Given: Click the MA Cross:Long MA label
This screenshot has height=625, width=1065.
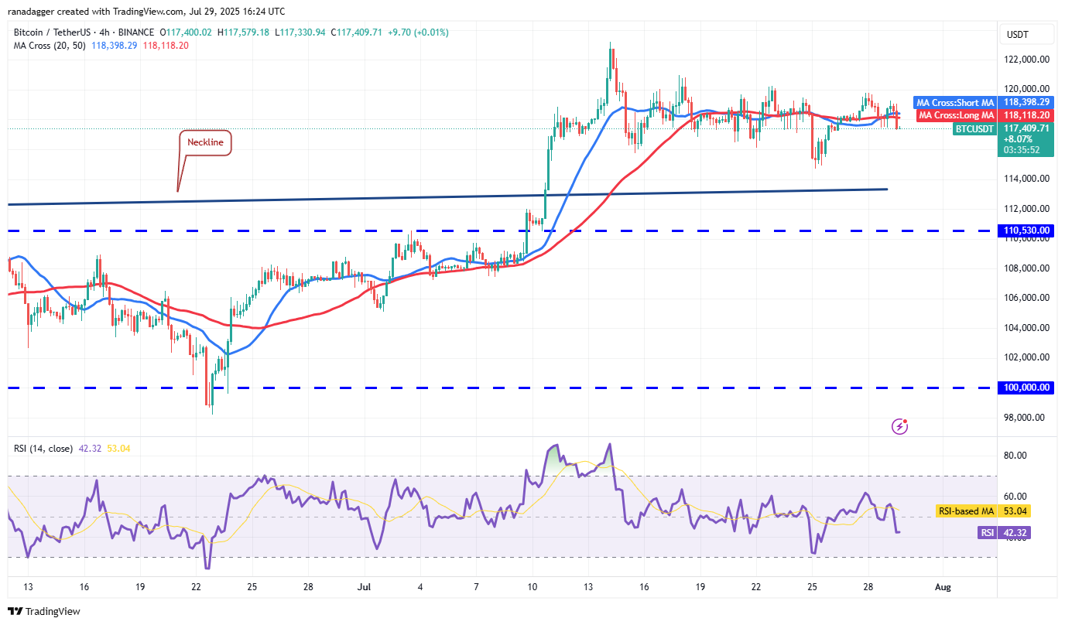Looking at the screenshot, I should click(x=955, y=115).
